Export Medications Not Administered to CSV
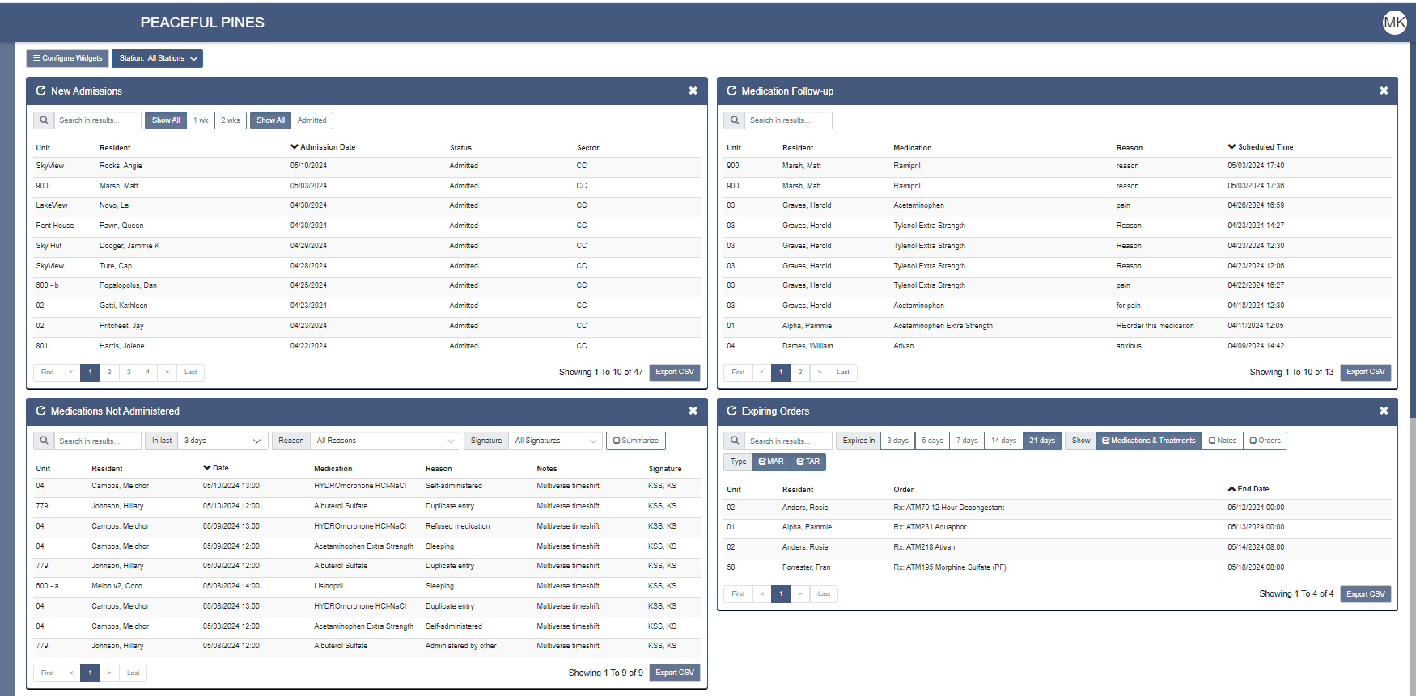The height and width of the screenshot is (696, 1416). [675, 673]
